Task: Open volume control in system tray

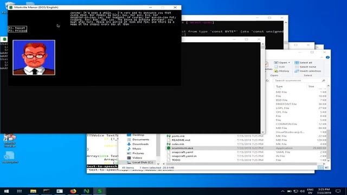Action: (302, 191)
